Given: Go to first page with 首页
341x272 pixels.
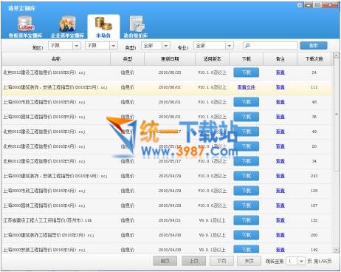Looking at the screenshot, I should (x=165, y=261).
